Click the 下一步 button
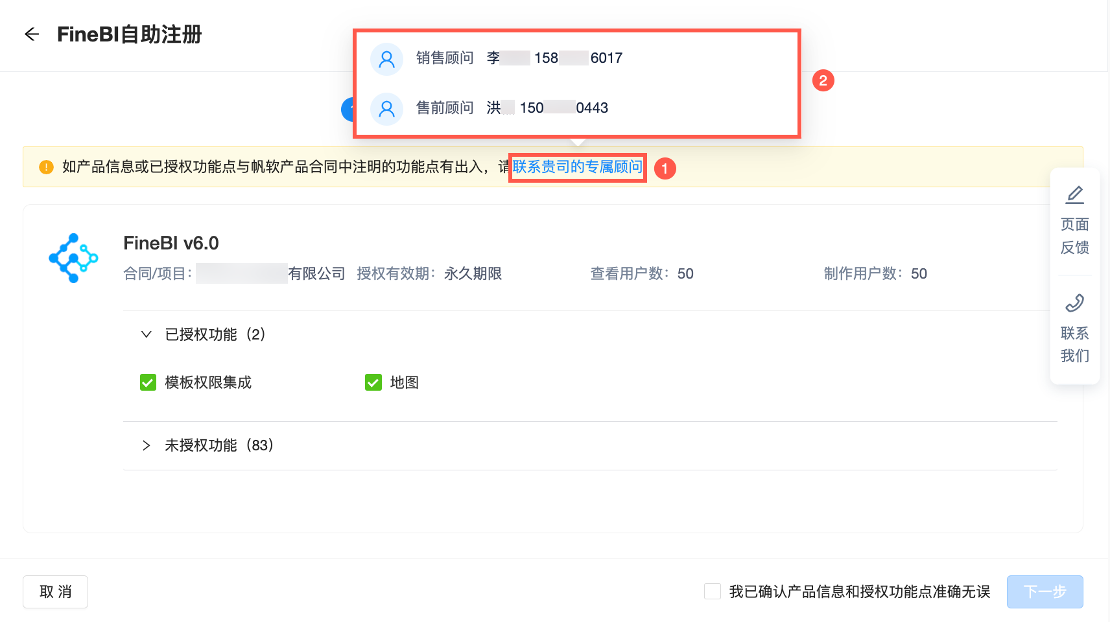This screenshot has width=1110, height=622. pyautogui.click(x=1045, y=592)
